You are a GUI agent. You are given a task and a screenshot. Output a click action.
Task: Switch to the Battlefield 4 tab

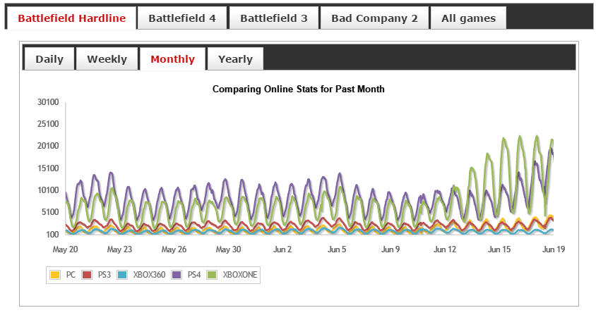pos(181,18)
